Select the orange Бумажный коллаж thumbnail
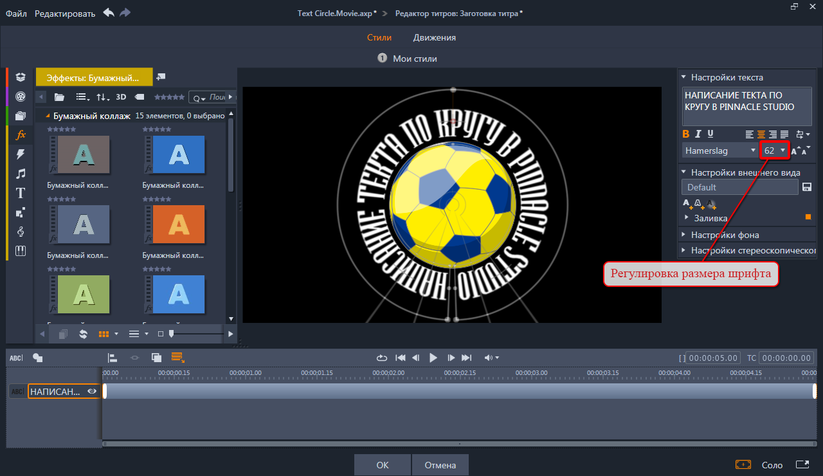This screenshot has height=476, width=823. click(x=175, y=224)
